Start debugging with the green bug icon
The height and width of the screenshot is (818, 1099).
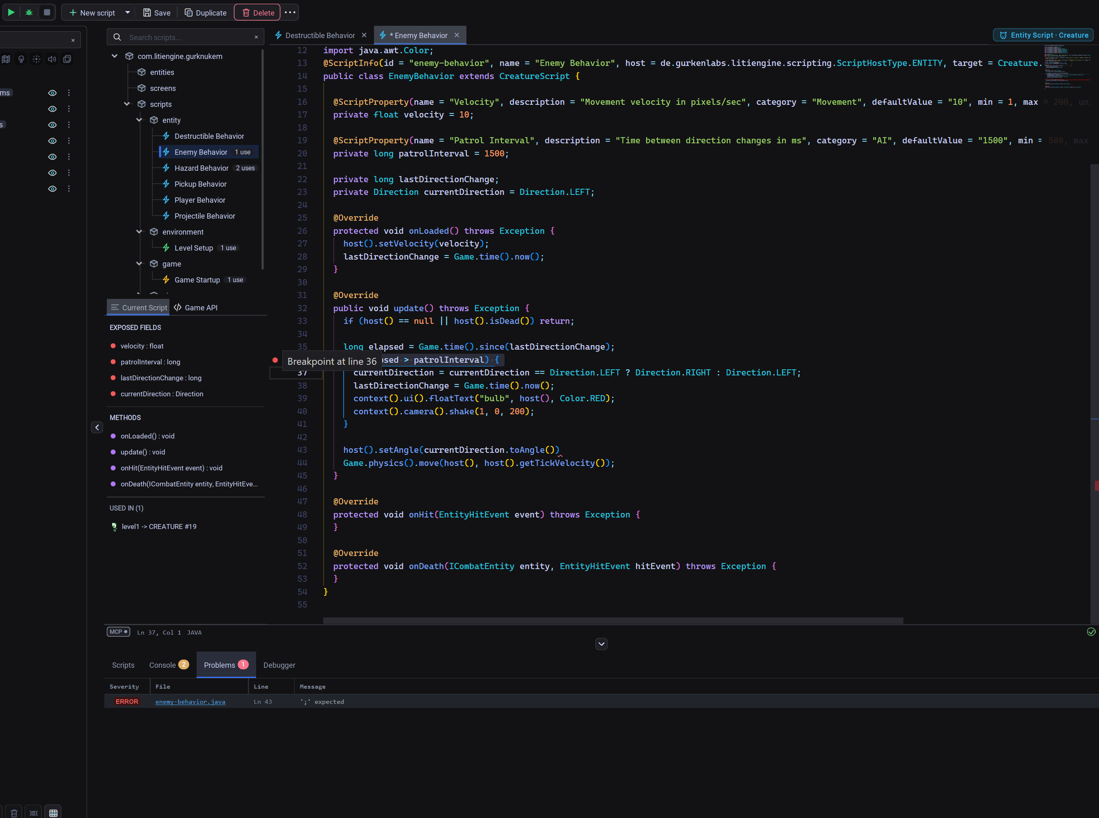tap(29, 12)
